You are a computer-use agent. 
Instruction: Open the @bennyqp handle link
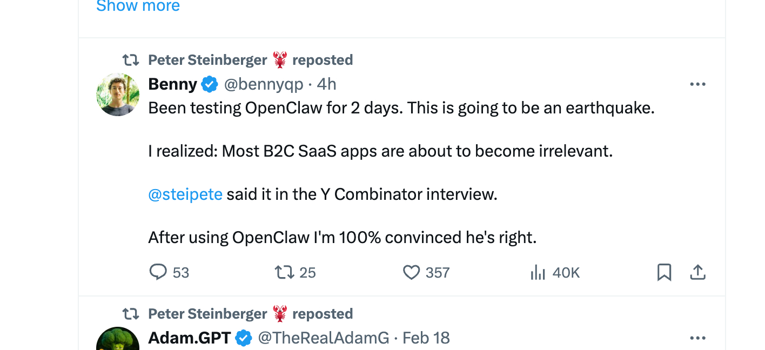click(x=264, y=84)
